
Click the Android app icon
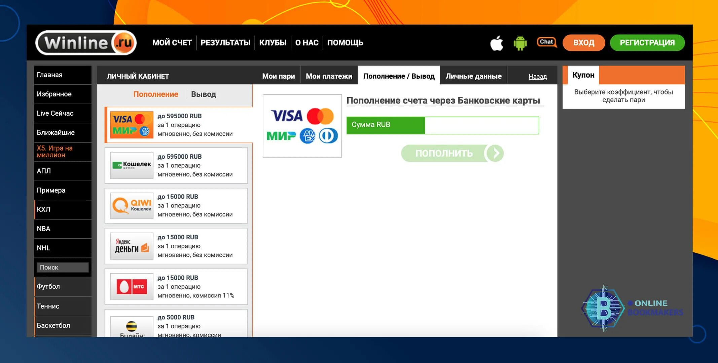pos(519,42)
